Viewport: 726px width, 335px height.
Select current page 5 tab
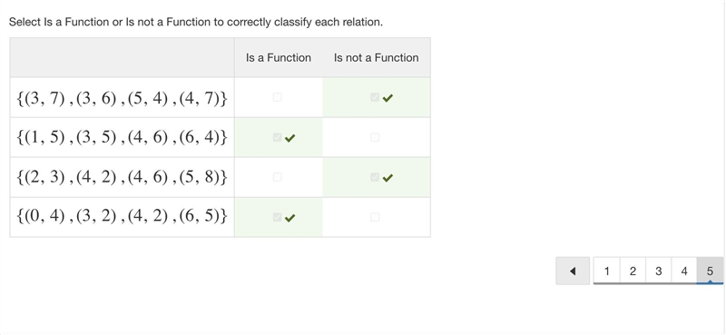pyautogui.click(x=710, y=271)
